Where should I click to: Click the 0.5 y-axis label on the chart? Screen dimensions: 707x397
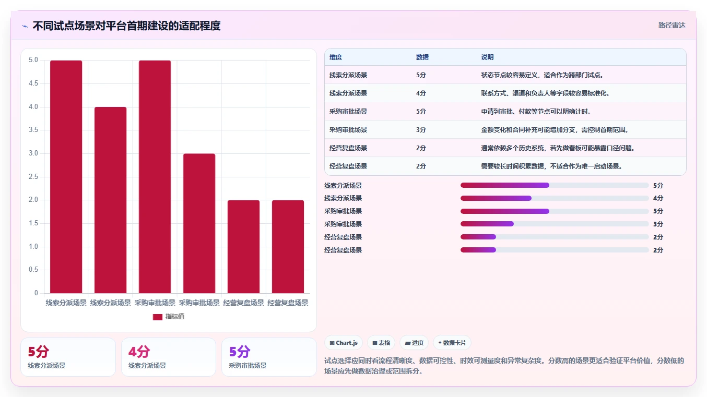pyautogui.click(x=33, y=270)
